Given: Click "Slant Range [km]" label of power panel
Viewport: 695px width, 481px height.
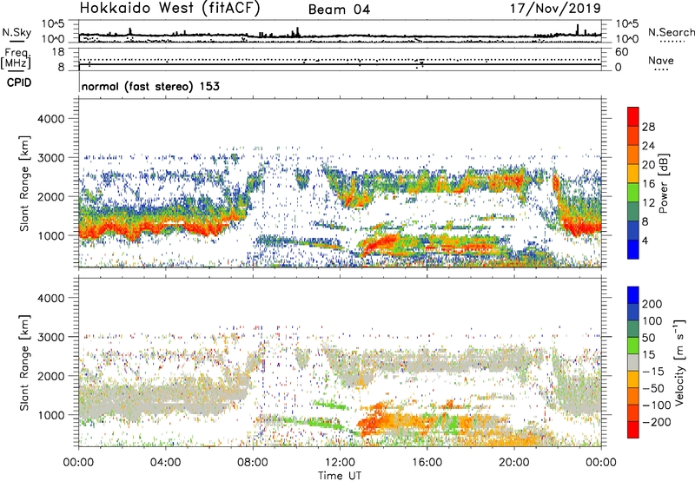Looking at the screenshot, I should pyautogui.click(x=24, y=183).
